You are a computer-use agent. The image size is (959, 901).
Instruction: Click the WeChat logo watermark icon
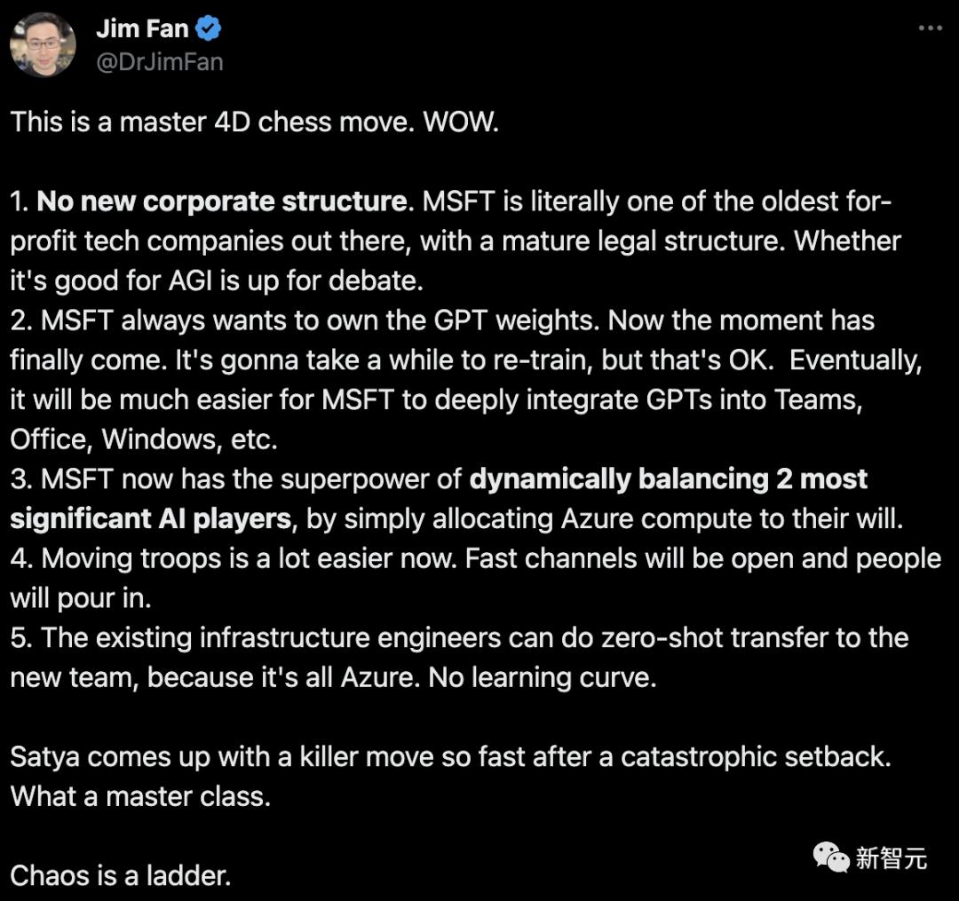[x=831, y=857]
